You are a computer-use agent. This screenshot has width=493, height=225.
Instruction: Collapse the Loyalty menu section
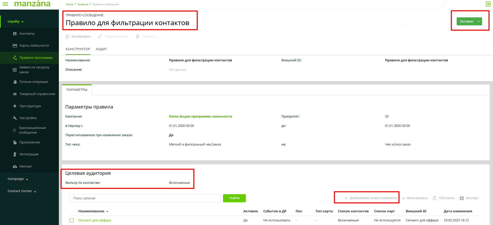(x=16, y=21)
